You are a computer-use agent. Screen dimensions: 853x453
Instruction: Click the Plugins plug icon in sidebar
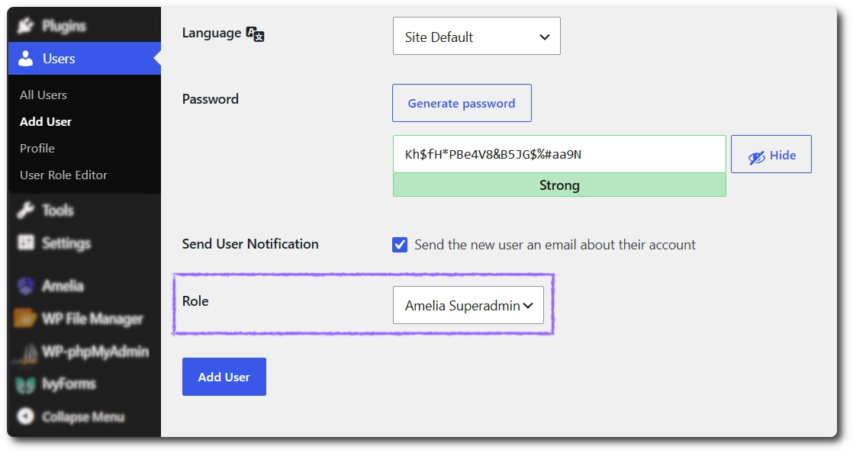[x=26, y=26]
